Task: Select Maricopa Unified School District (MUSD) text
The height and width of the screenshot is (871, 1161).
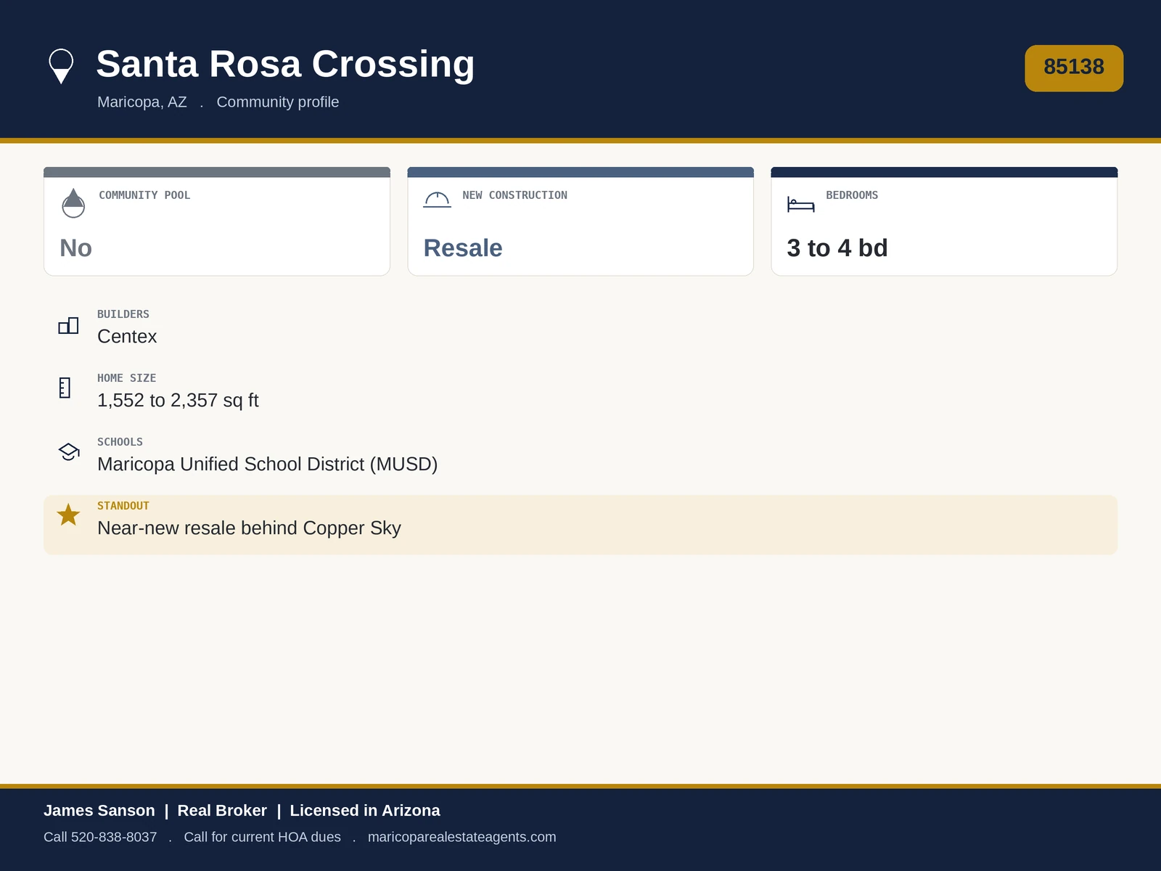Action: pyautogui.click(x=268, y=465)
